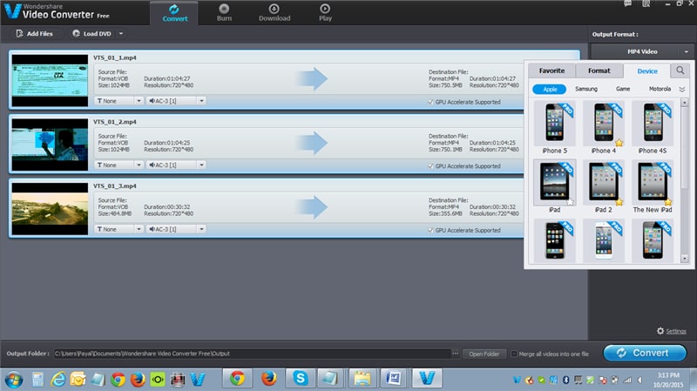Click the Wondershare icon in system tray
This screenshot has height=391, width=697.
tap(517, 380)
